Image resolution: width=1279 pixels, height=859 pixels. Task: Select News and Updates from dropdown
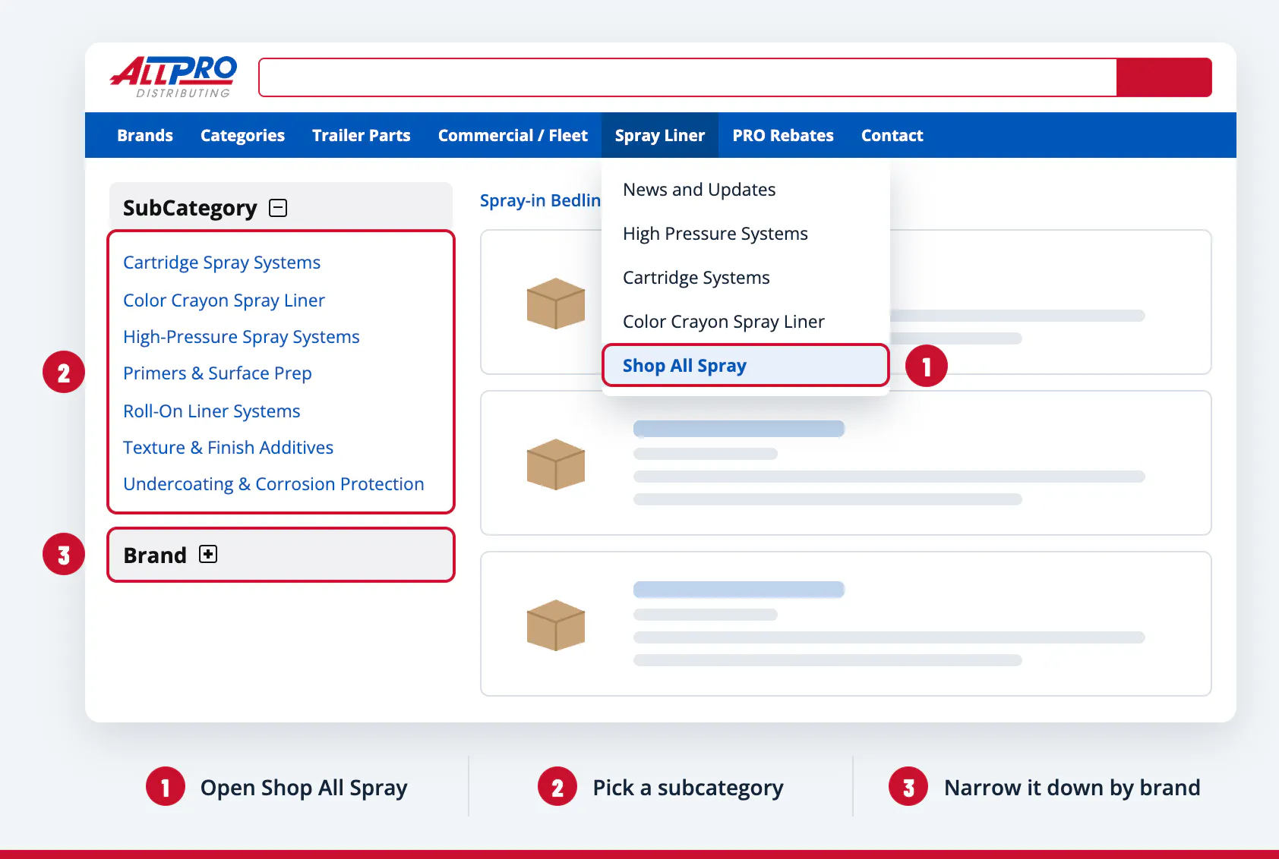pyautogui.click(x=700, y=190)
